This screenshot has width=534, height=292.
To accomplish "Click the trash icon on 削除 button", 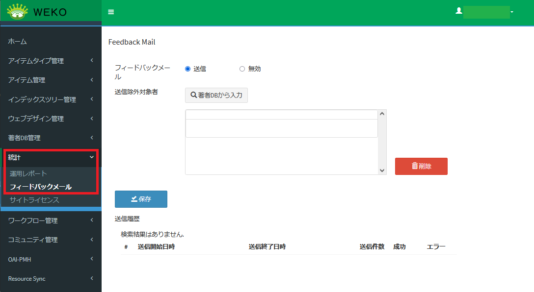I will 414,166.
